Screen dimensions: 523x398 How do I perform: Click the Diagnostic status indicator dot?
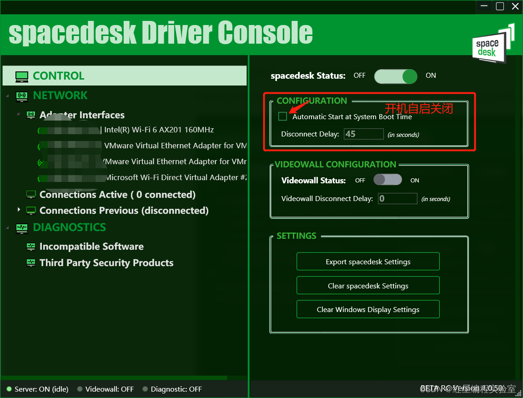145,389
